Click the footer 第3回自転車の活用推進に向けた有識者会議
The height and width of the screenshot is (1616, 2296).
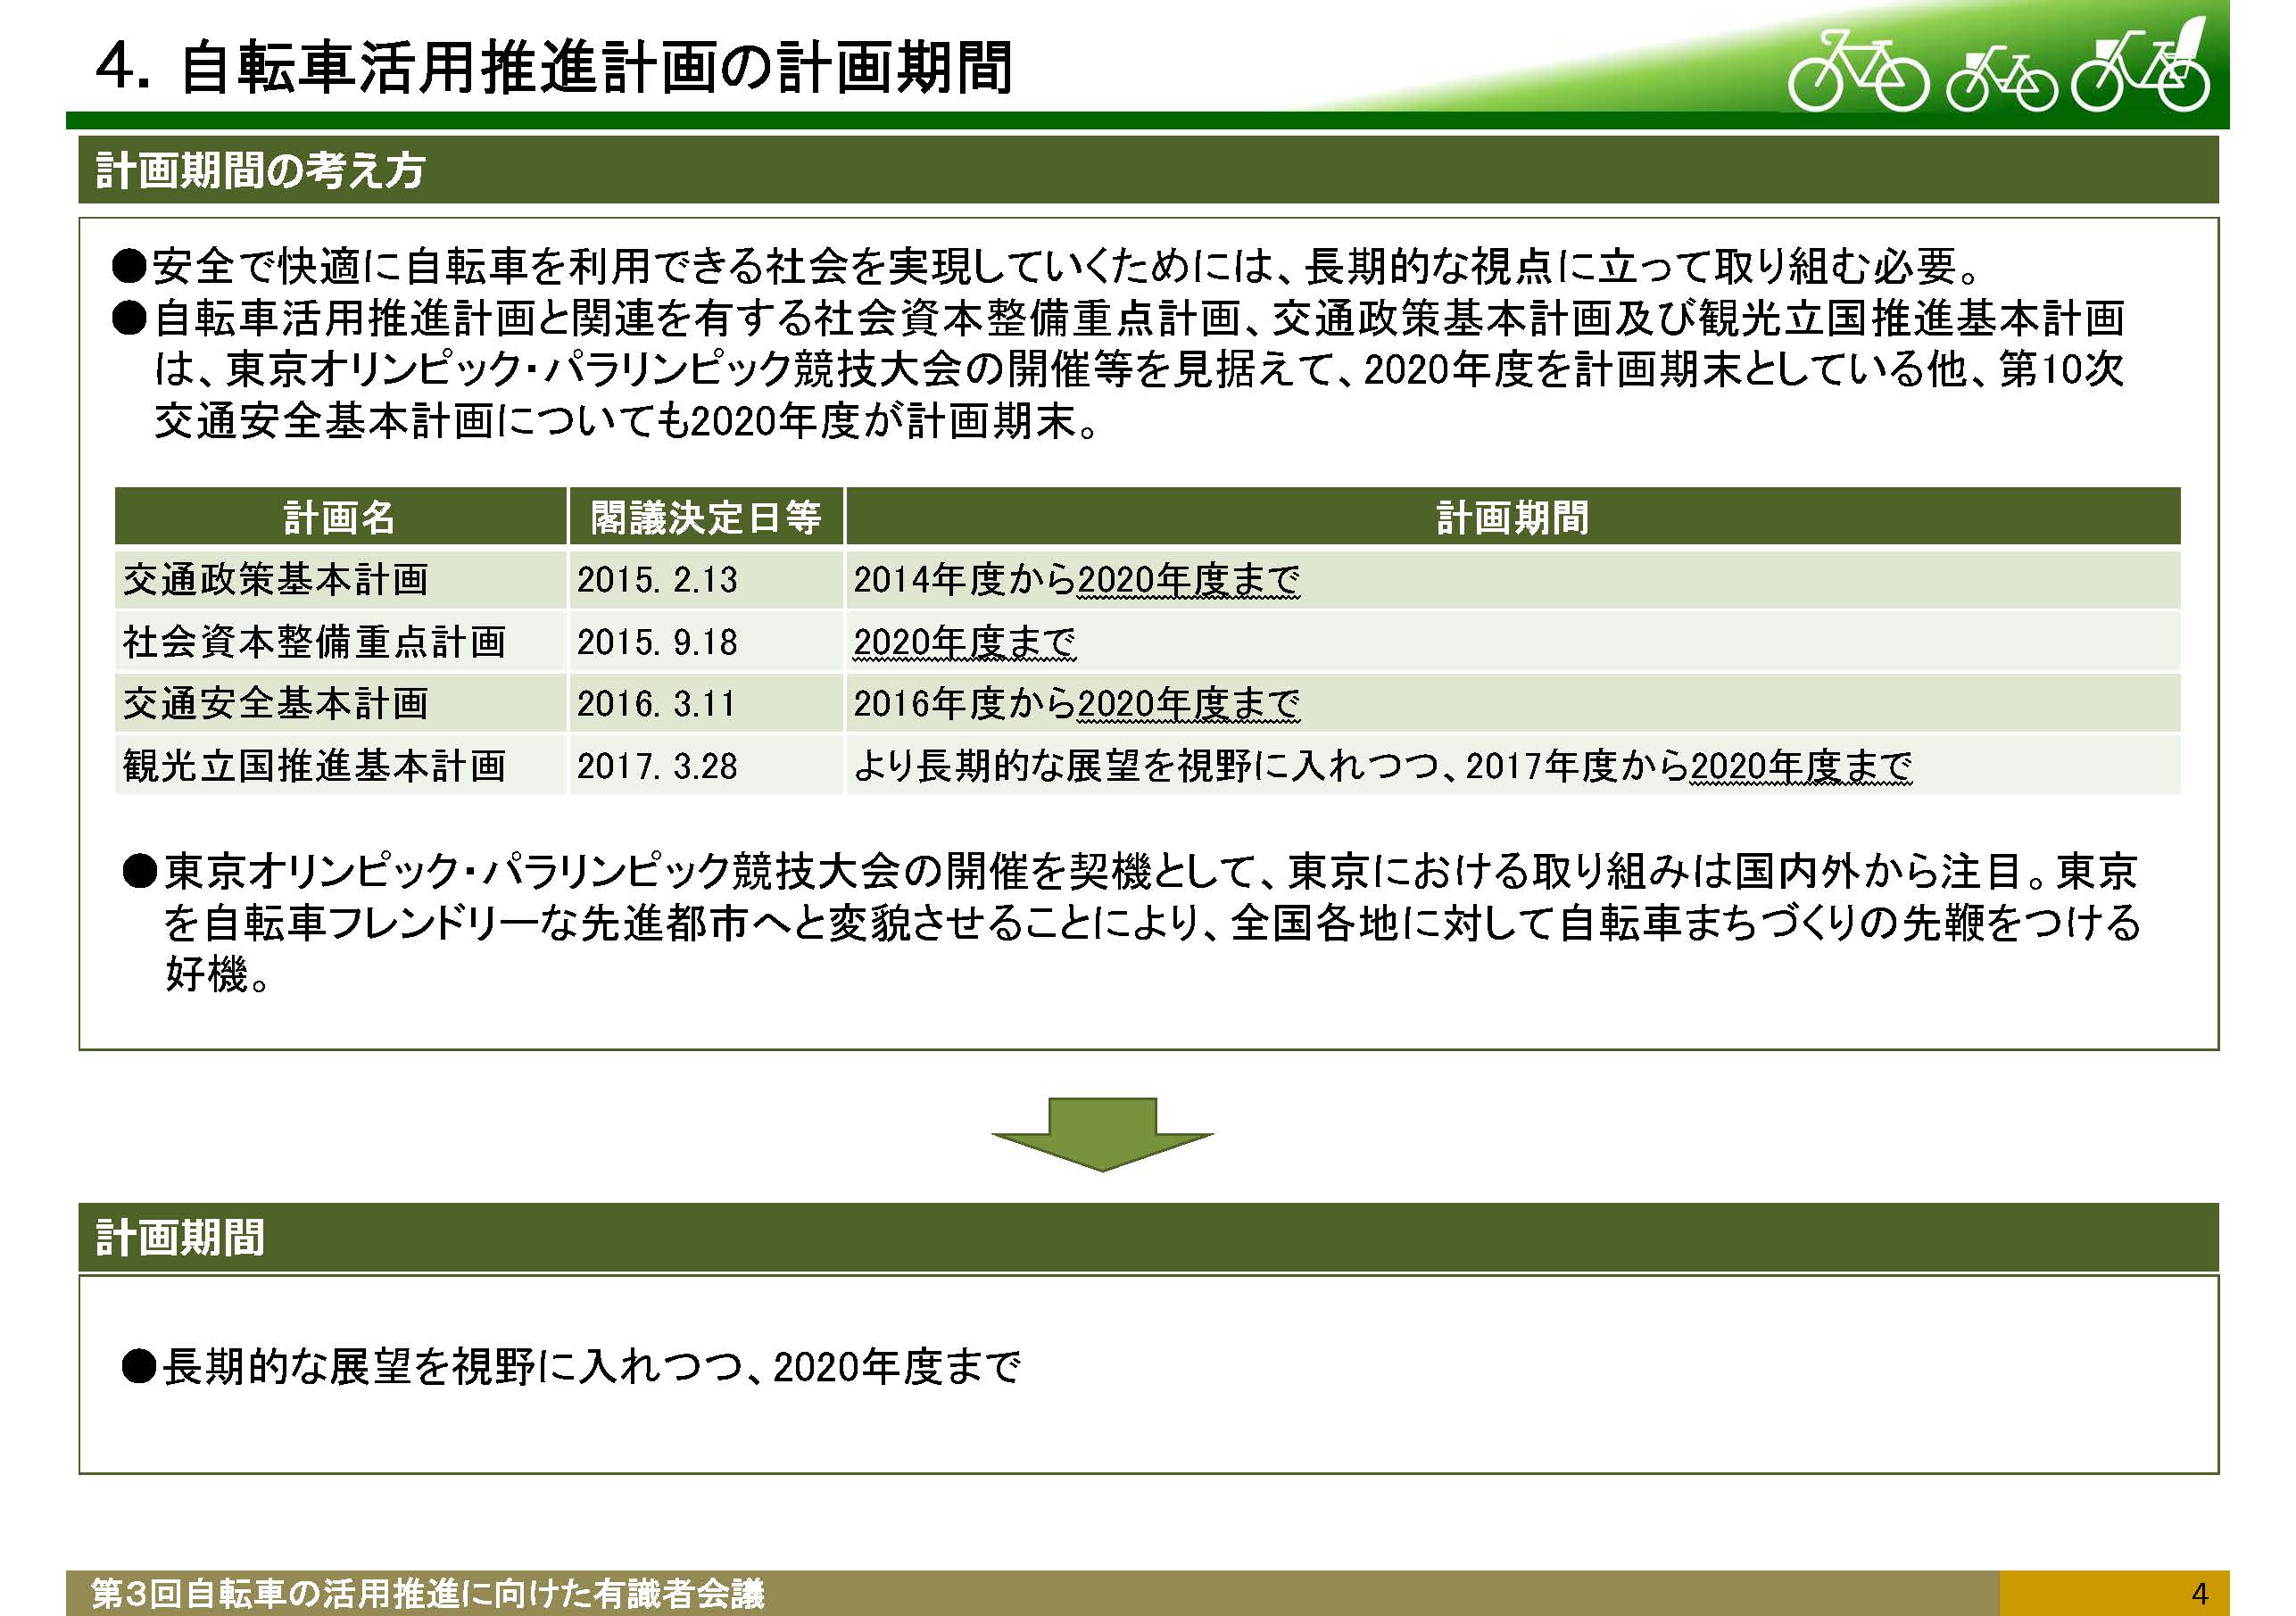click(x=428, y=1594)
